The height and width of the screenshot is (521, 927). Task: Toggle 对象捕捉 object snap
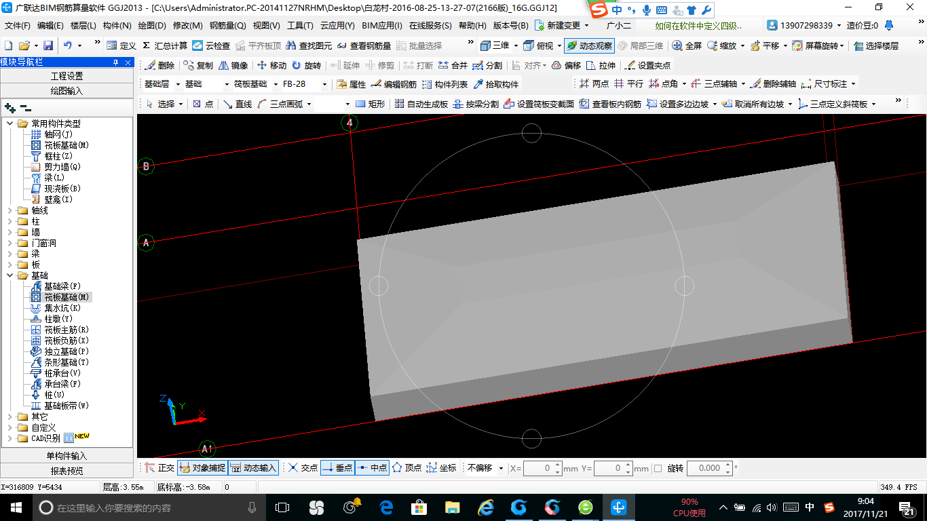coord(202,468)
